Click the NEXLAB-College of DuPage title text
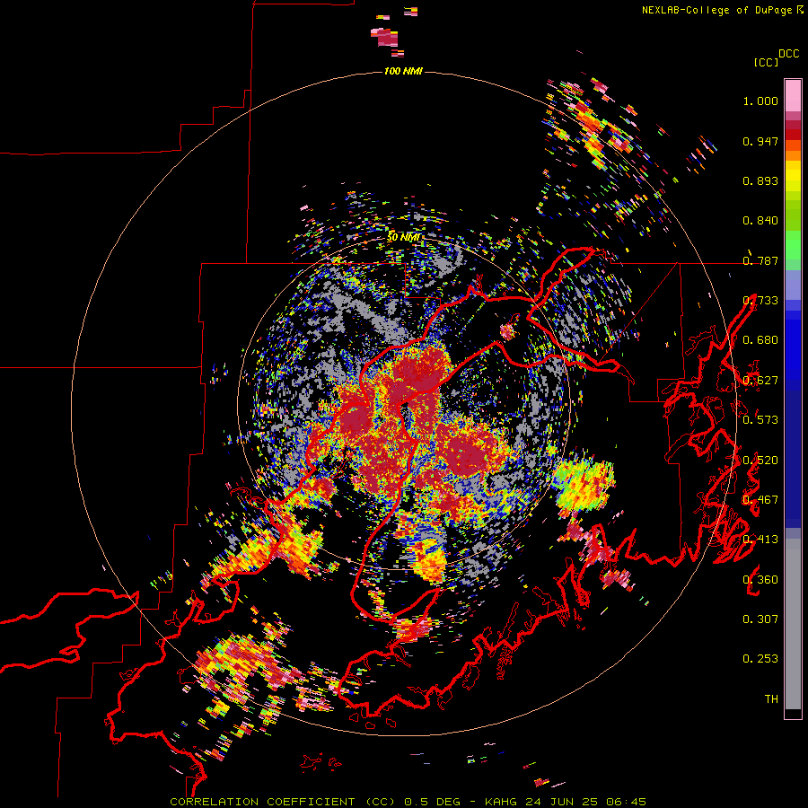The height and width of the screenshot is (808, 808). (x=717, y=10)
